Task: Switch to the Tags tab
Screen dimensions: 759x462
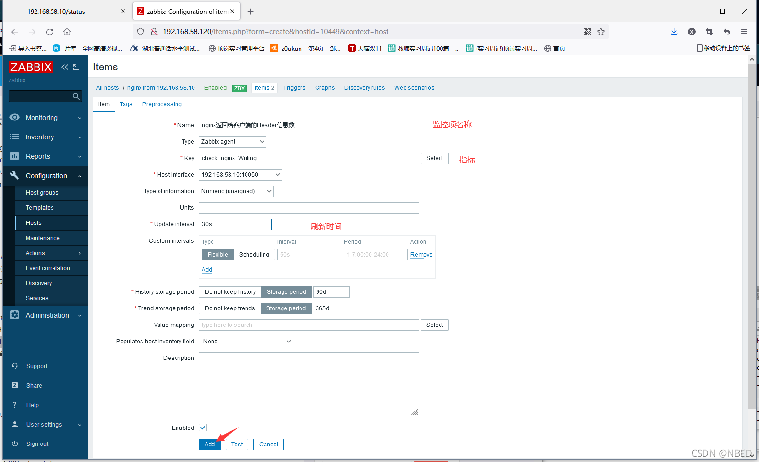Action: [x=126, y=104]
